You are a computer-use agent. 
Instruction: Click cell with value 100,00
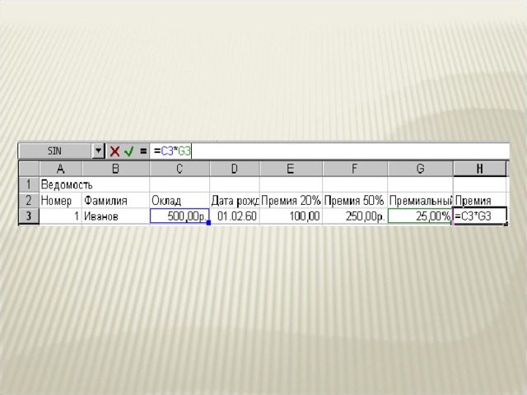291,216
